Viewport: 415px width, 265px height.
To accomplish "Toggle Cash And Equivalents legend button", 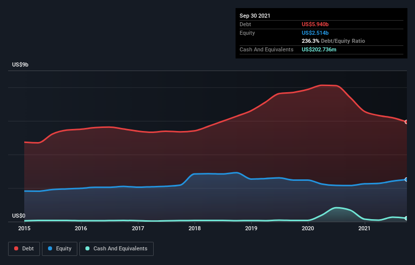I will [116, 249].
